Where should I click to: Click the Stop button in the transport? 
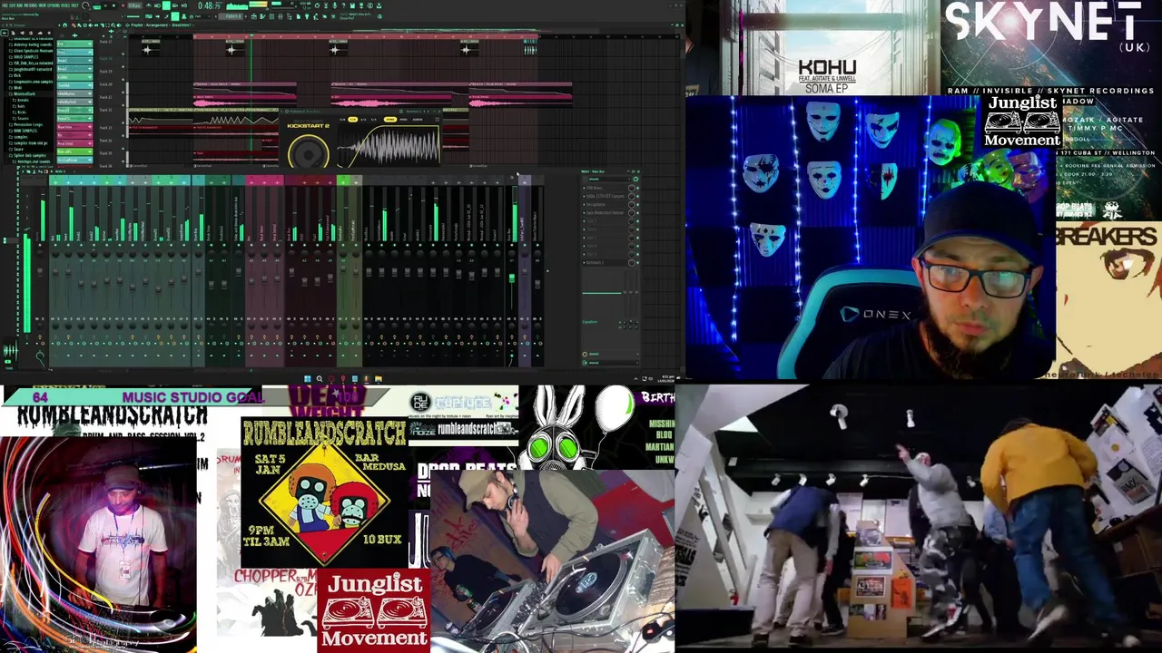click(113, 5)
